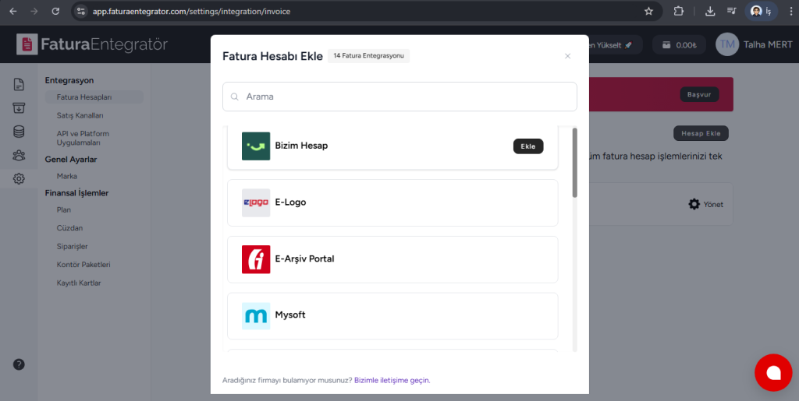Viewport: 799px width, 401px height.
Task: Click the magnifier icon in search box
Action: (234, 97)
